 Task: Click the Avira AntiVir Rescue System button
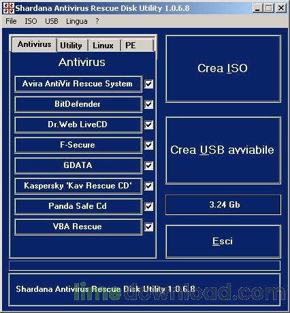[x=78, y=84]
